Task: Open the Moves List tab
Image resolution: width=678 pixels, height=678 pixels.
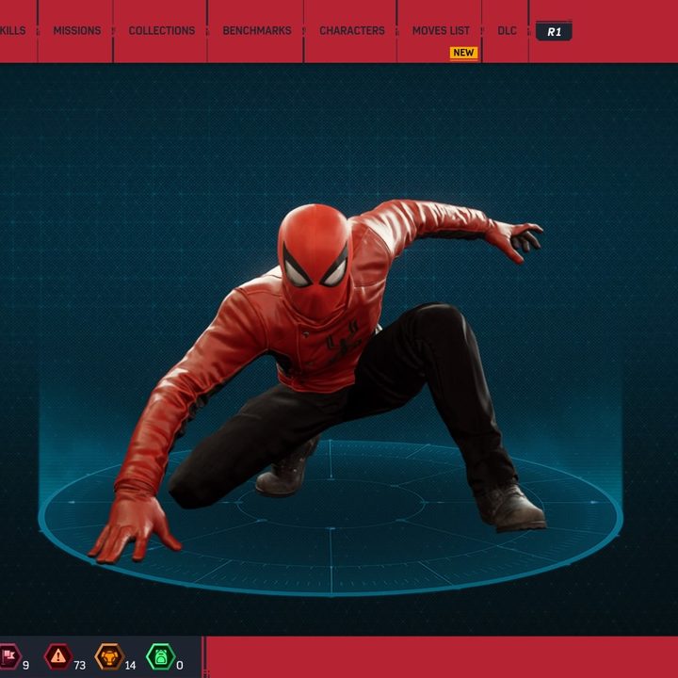Action: (x=441, y=31)
